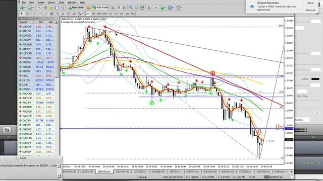Screen dimensions: 323x181
Task: Open the Insert menu
Action: point(41,3)
